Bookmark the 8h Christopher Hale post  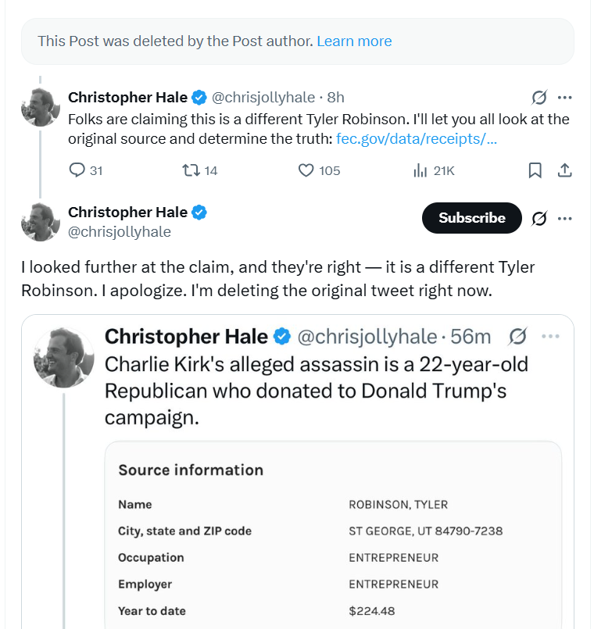pos(535,170)
